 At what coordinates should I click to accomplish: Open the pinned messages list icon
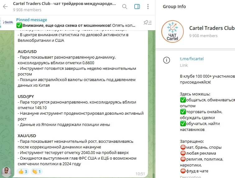pos(148,22)
